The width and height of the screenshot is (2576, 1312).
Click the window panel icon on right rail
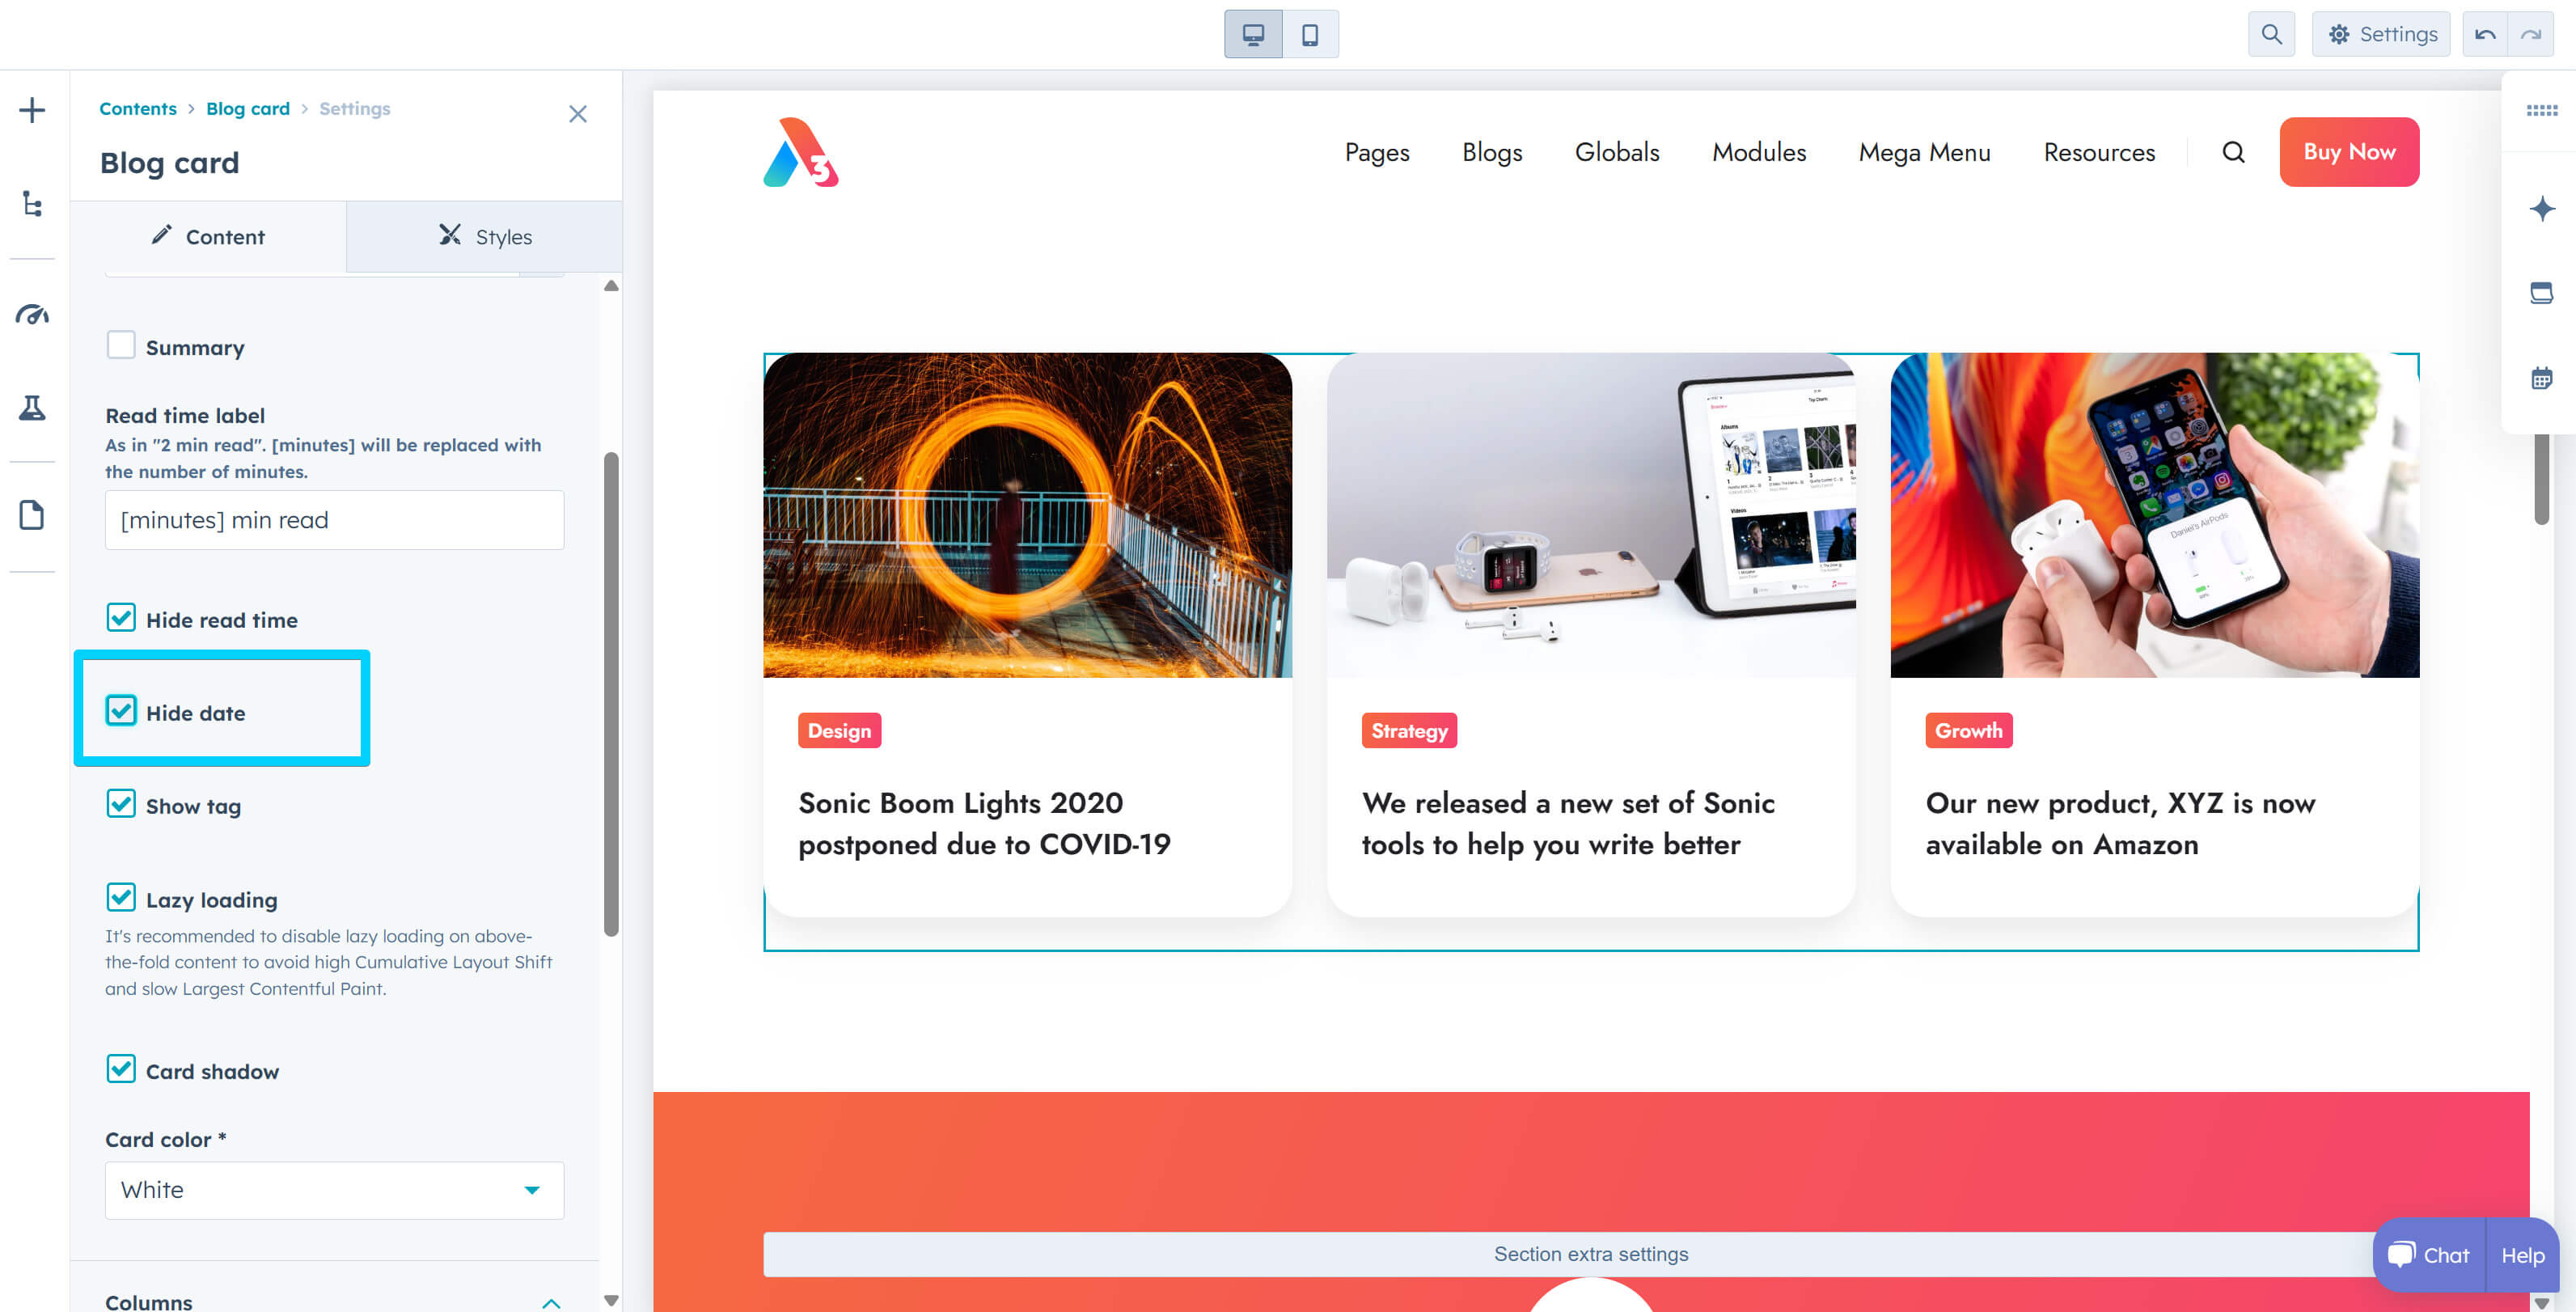tap(2541, 292)
